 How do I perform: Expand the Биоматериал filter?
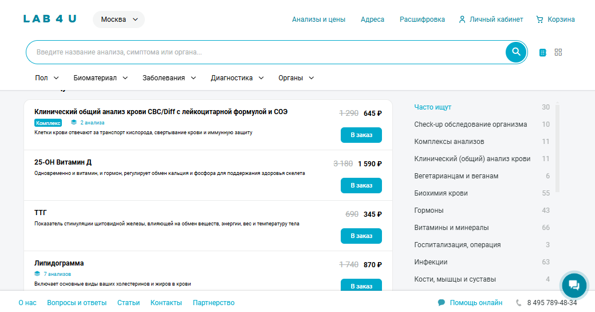coord(101,78)
